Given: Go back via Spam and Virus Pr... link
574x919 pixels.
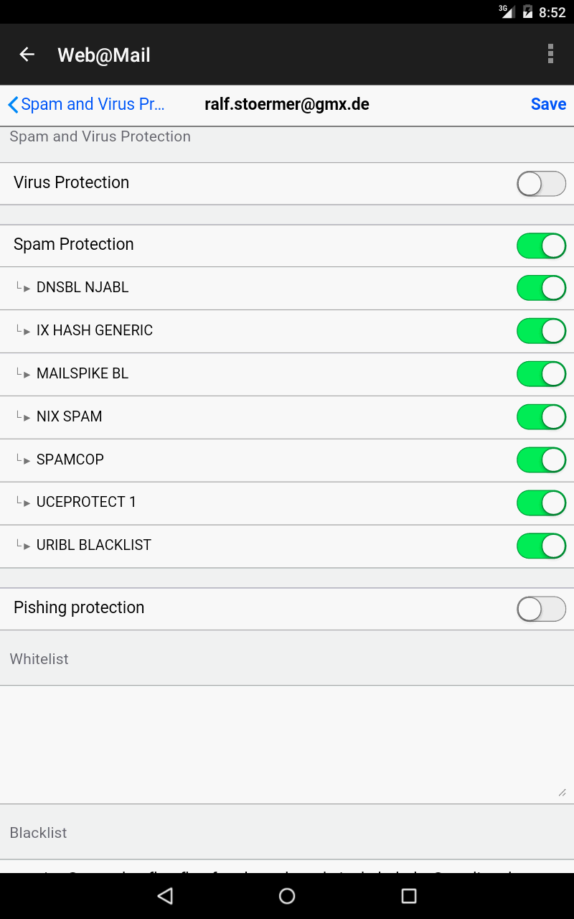Looking at the screenshot, I should click(x=93, y=105).
